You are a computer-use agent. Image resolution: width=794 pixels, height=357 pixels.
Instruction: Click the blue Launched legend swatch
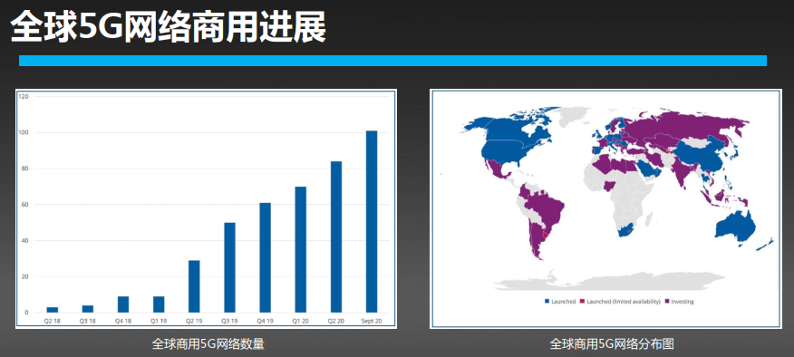pyautogui.click(x=547, y=302)
